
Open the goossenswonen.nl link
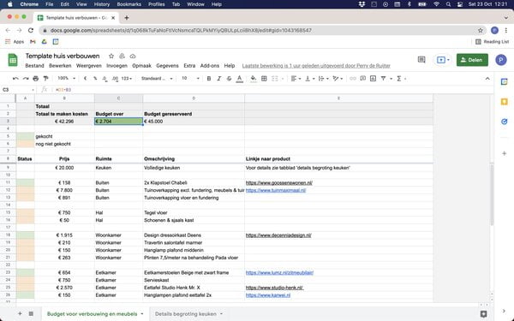[x=279, y=183]
